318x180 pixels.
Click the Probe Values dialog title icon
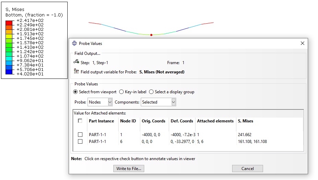(x=75, y=43)
